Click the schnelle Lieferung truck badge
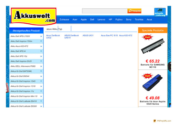 pyautogui.click(x=160, y=12)
